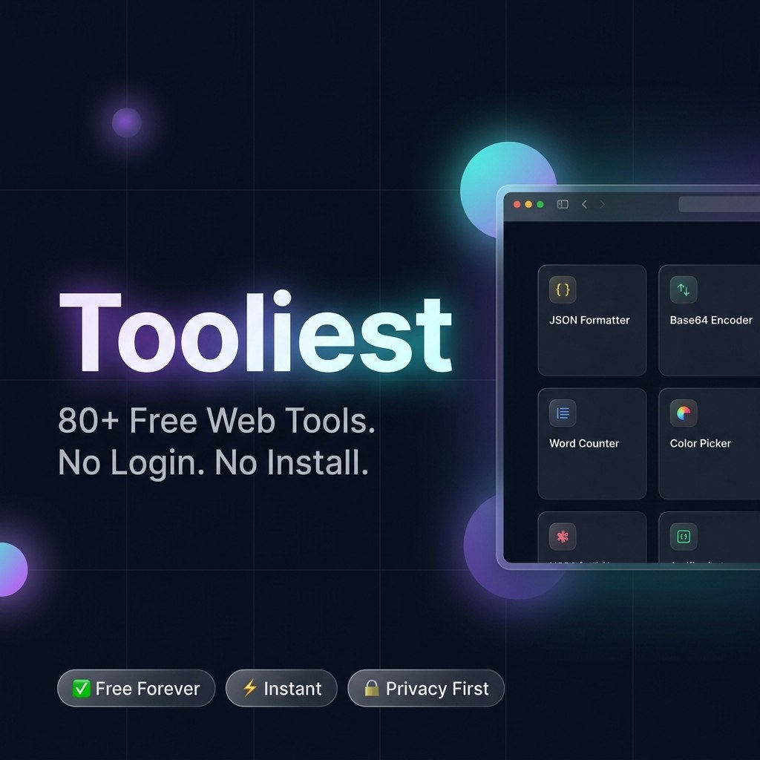Click the yellow minimize window dot
Screen dimensions: 760x760
pyautogui.click(x=528, y=205)
